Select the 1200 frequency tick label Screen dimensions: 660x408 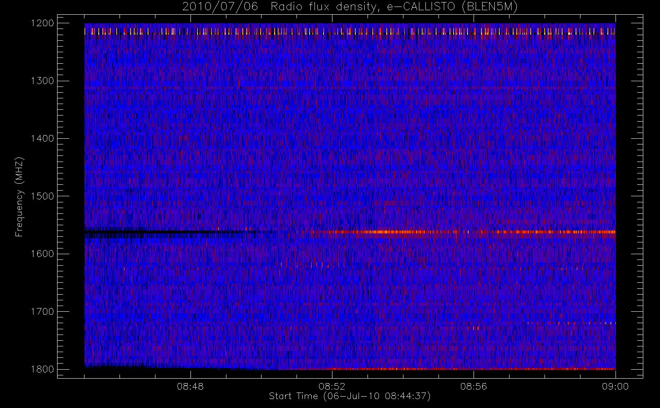(x=42, y=23)
